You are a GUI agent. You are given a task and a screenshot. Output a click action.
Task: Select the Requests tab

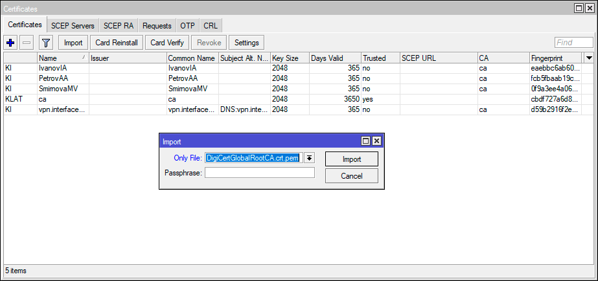pyautogui.click(x=157, y=26)
